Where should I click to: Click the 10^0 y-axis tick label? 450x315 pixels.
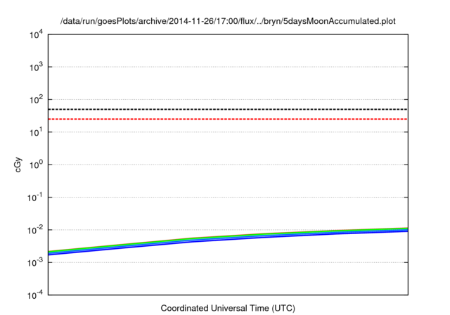point(36,165)
